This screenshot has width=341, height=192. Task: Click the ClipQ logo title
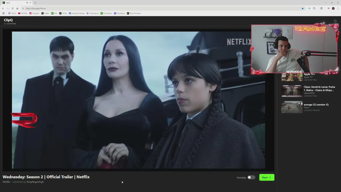tap(8, 20)
